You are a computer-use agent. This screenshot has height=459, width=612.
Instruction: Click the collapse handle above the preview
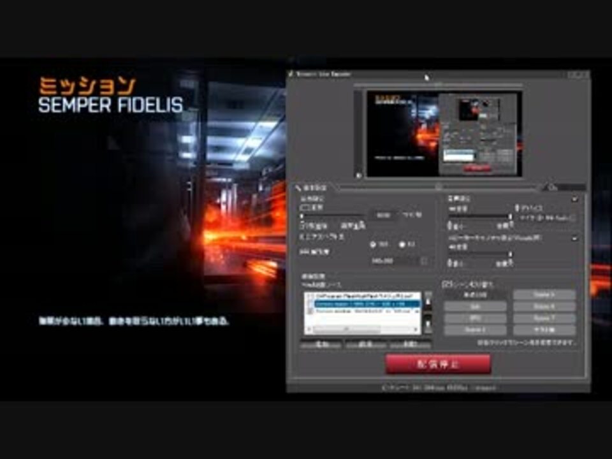[x=438, y=85]
